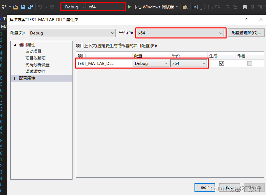Select 项目依赖项 in the property tree
This screenshot has height=195, width=266.
(x=35, y=58)
